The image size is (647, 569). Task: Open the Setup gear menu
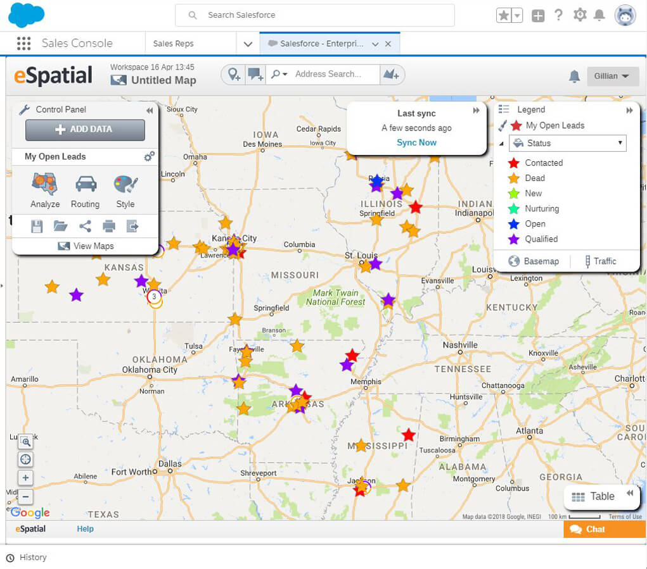(x=580, y=15)
